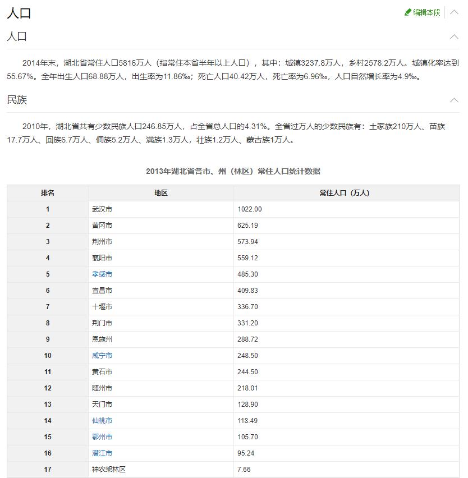Open the 编辑本段 edit section link
Image resolution: width=468 pixels, height=478 pixels.
pyautogui.click(x=426, y=12)
